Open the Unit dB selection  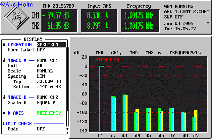39,66
